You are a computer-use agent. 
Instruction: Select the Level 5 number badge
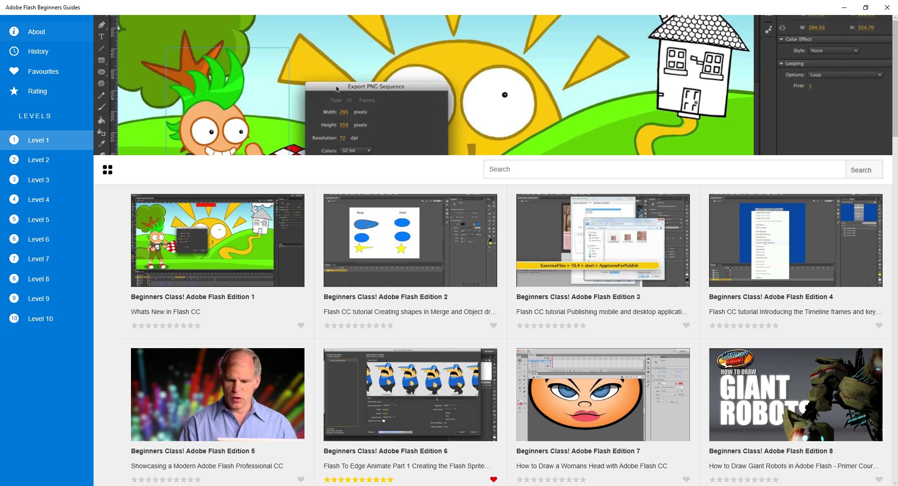coord(14,219)
